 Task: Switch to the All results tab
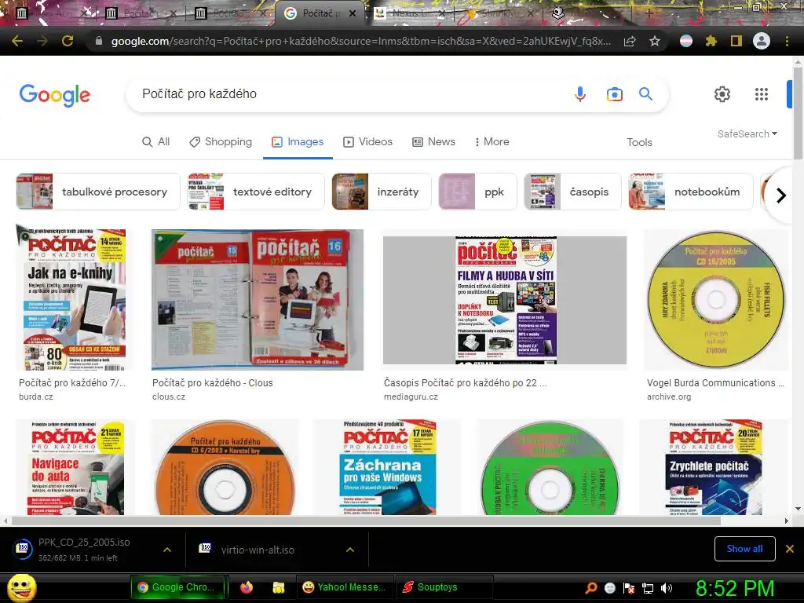pyautogui.click(x=156, y=142)
